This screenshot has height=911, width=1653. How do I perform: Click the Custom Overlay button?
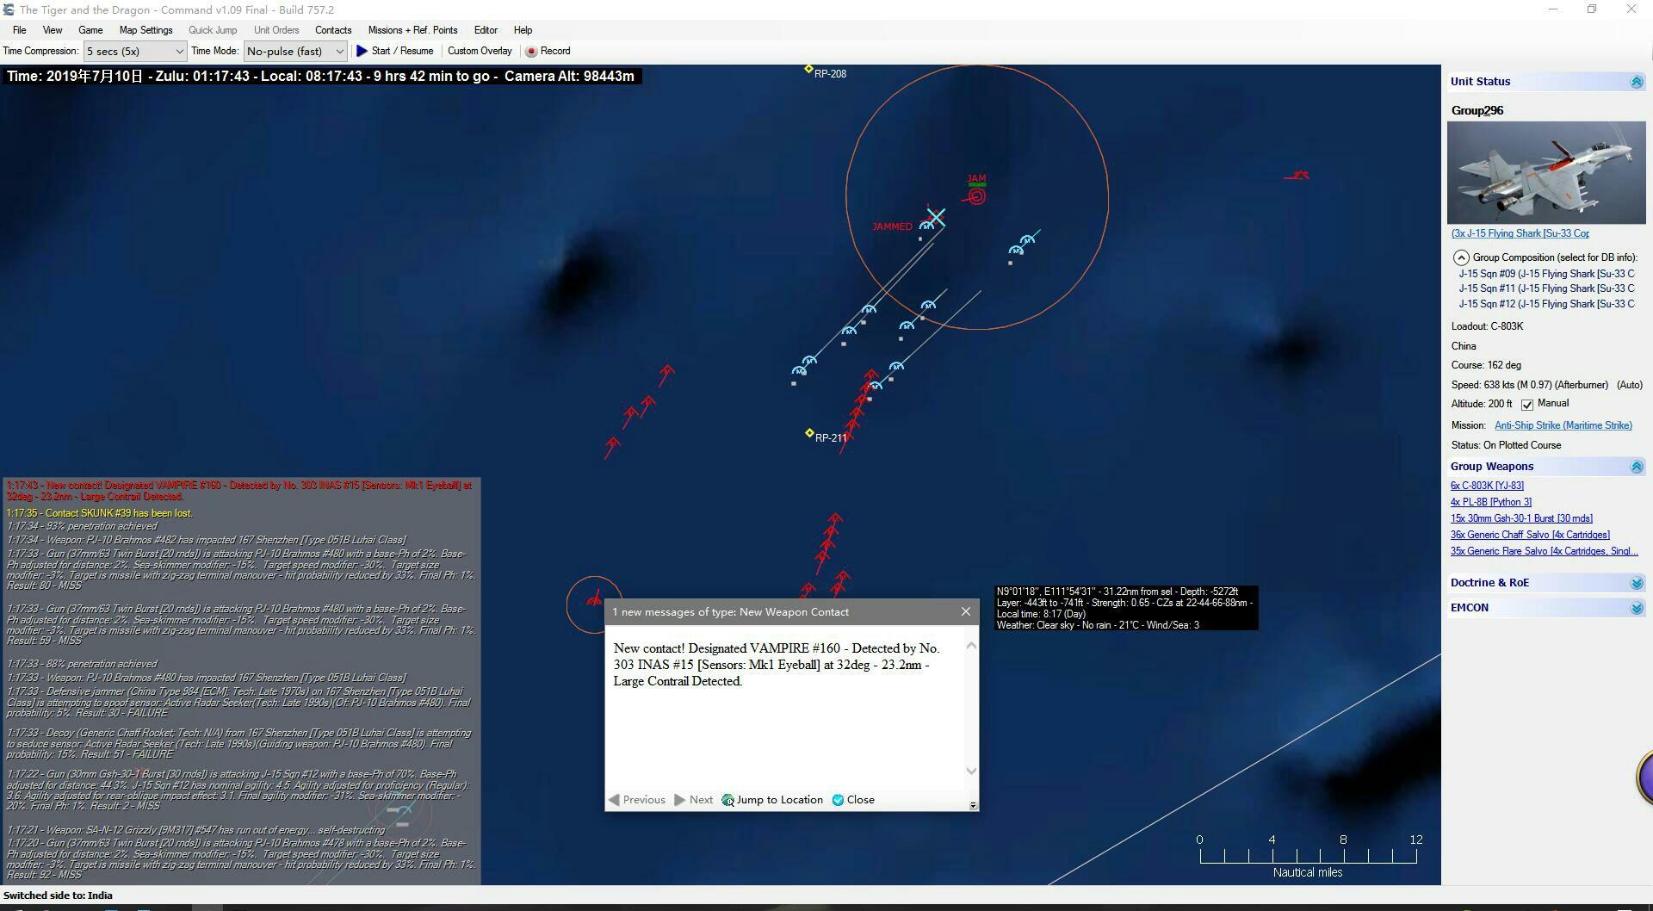(x=480, y=52)
